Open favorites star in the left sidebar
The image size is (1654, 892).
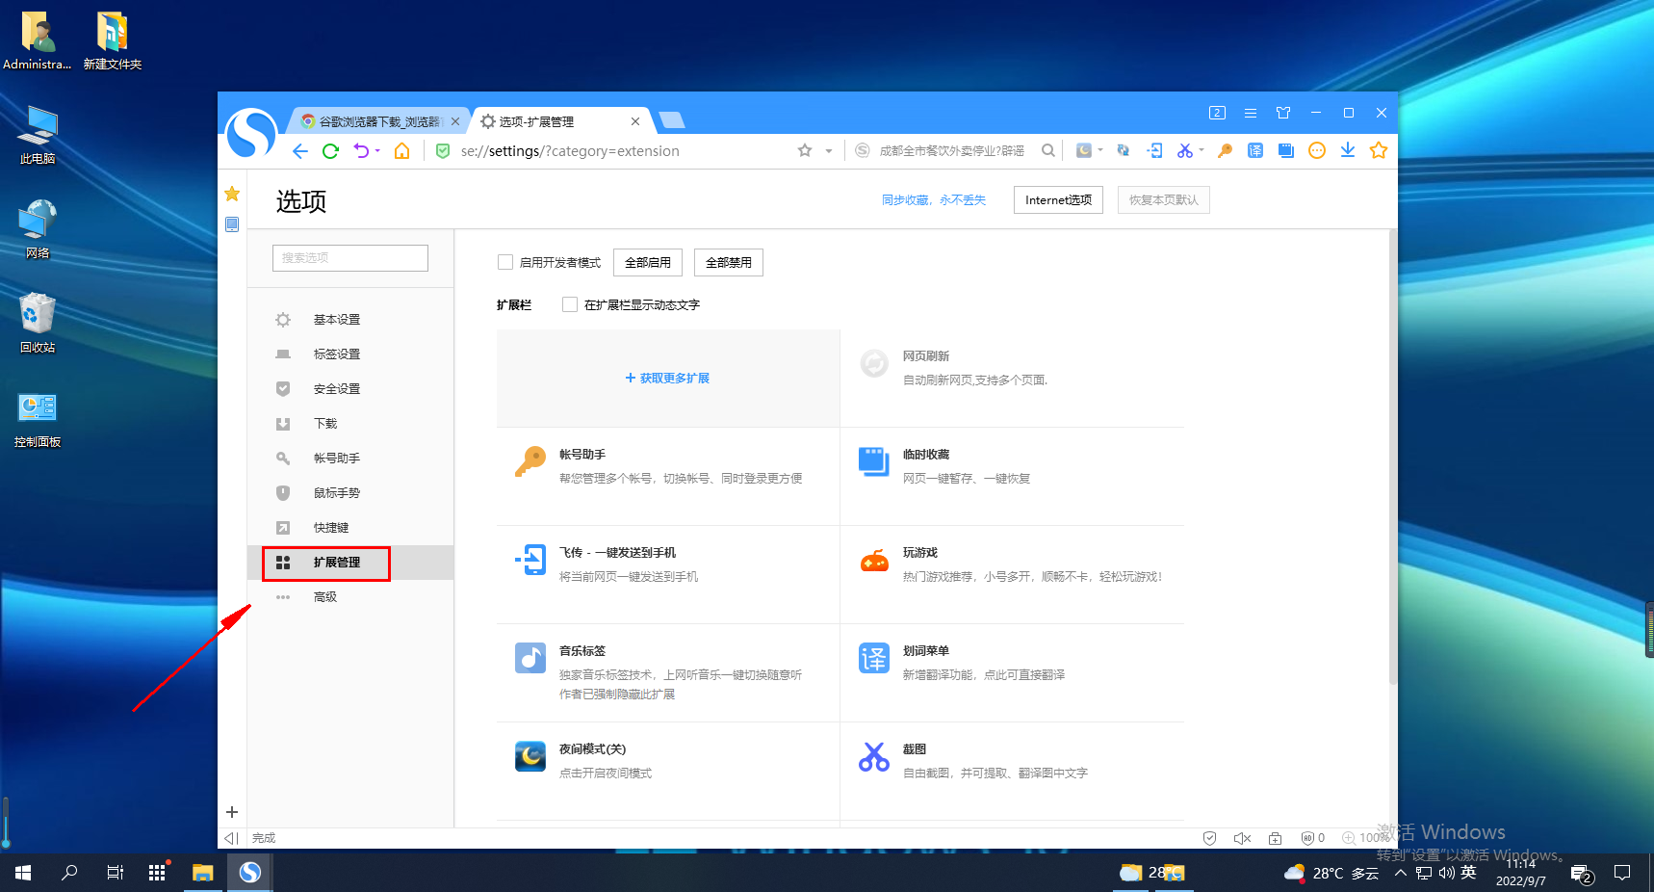tap(232, 194)
